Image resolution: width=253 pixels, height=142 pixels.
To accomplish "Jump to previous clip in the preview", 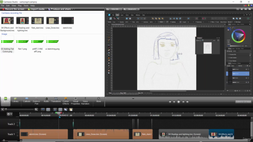I will 170,102.
